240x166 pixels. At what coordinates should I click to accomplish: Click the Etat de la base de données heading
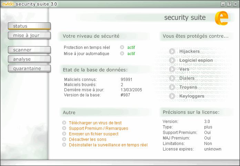coord(95,70)
